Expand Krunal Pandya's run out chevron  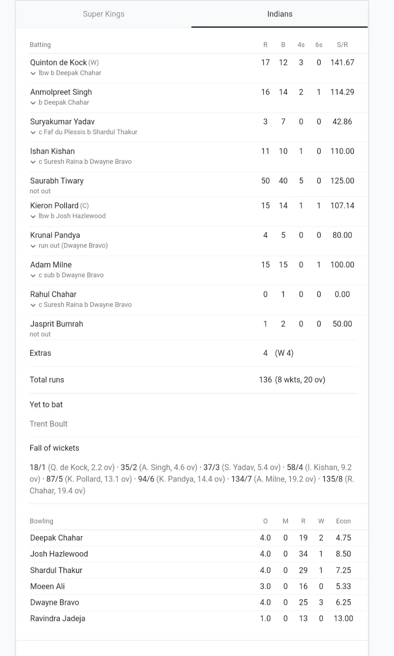pos(33,246)
